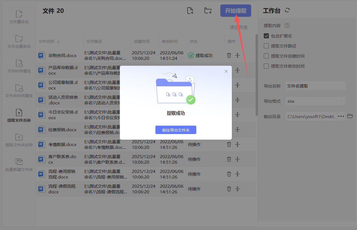Click the sort arrow beside 文件名称
The width and height of the screenshot is (357, 230).
(x=59, y=41)
